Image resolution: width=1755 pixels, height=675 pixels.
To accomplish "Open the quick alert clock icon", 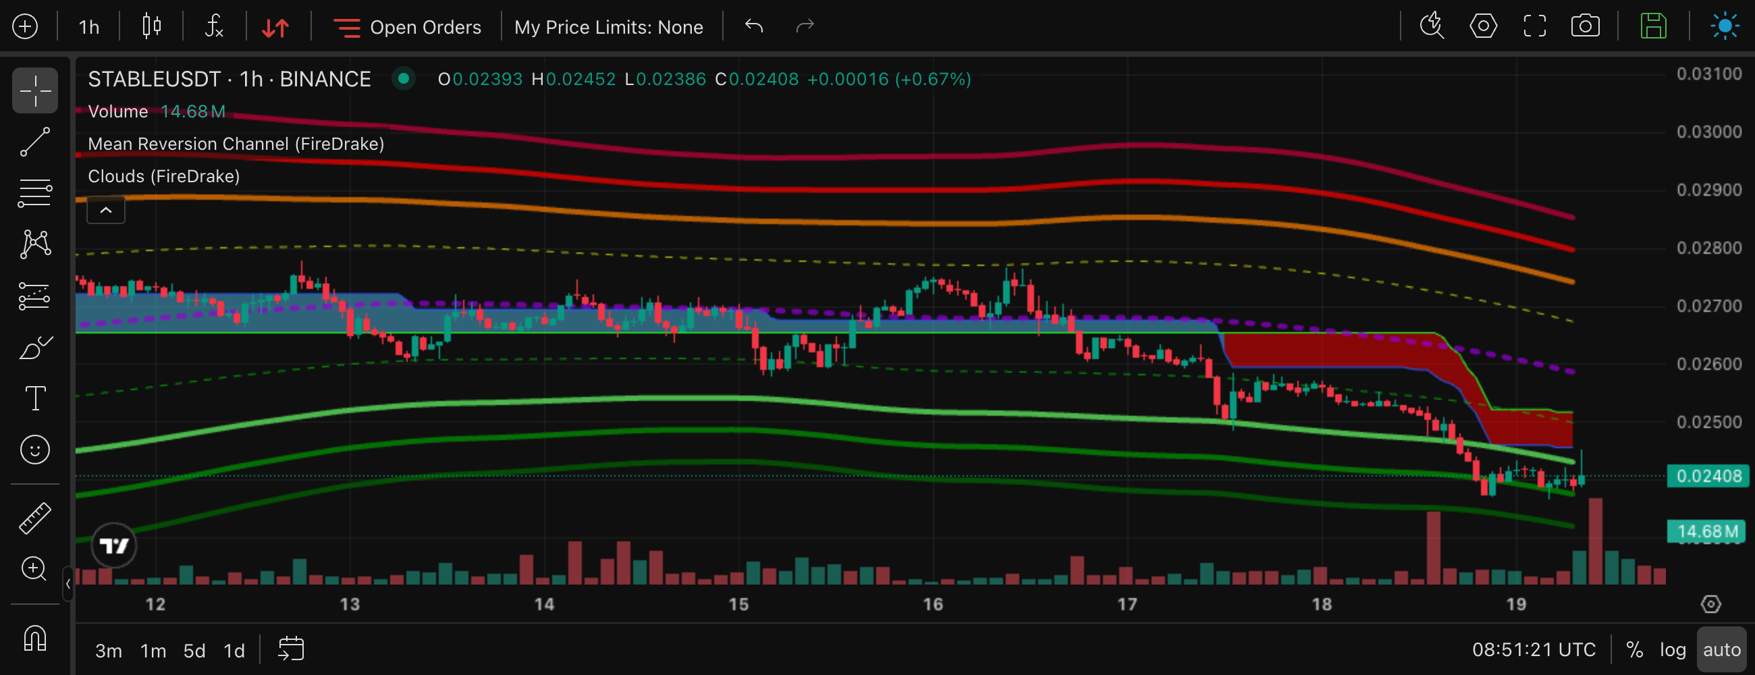I will [1432, 26].
